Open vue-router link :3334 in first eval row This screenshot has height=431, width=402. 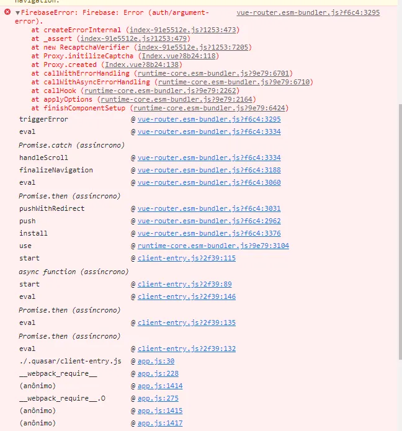click(x=209, y=131)
